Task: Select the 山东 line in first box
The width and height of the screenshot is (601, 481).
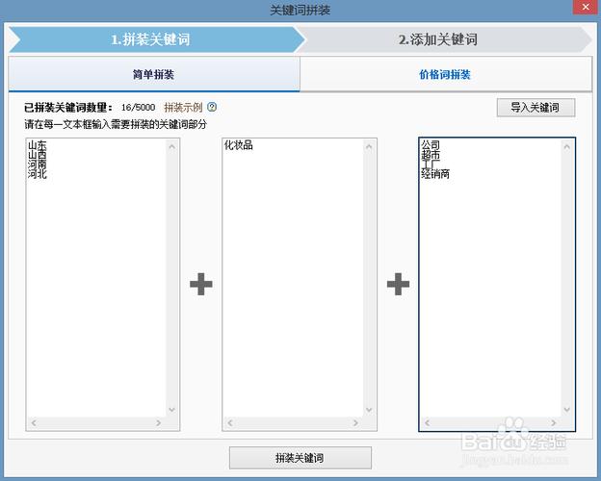Action: 38,145
